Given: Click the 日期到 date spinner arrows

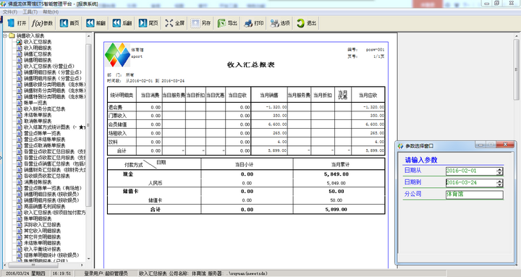Looking at the screenshot, I should (500, 183).
